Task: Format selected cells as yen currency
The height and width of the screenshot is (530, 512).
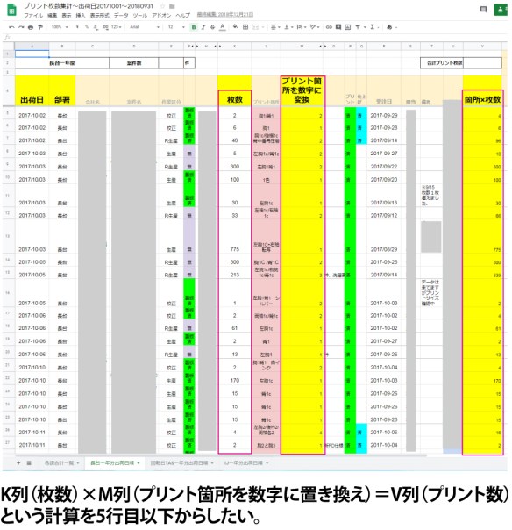Action: coord(77,27)
